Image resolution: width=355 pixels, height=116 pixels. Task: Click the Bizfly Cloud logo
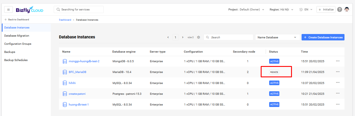(29, 10)
